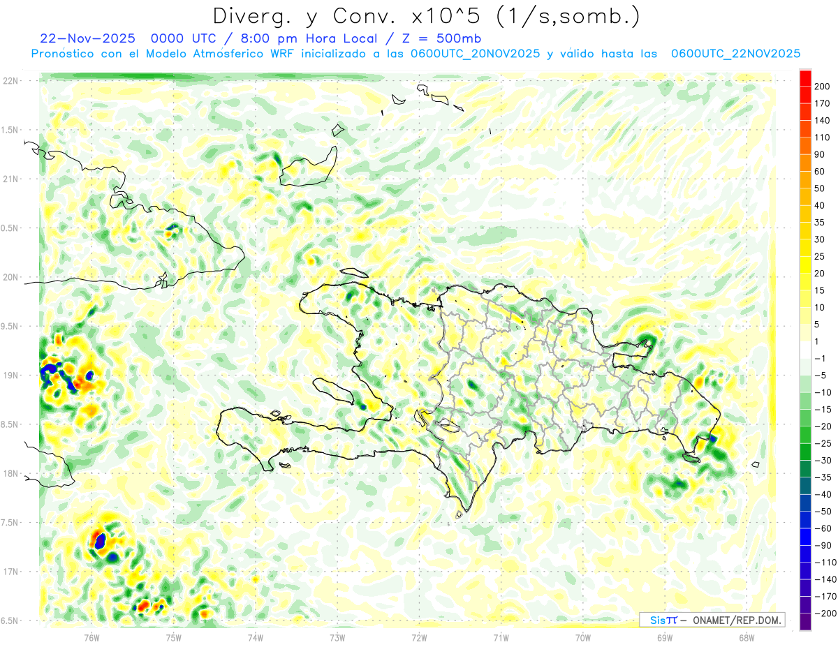
Task: Click the "74W" longitude label
Action: pyautogui.click(x=256, y=637)
